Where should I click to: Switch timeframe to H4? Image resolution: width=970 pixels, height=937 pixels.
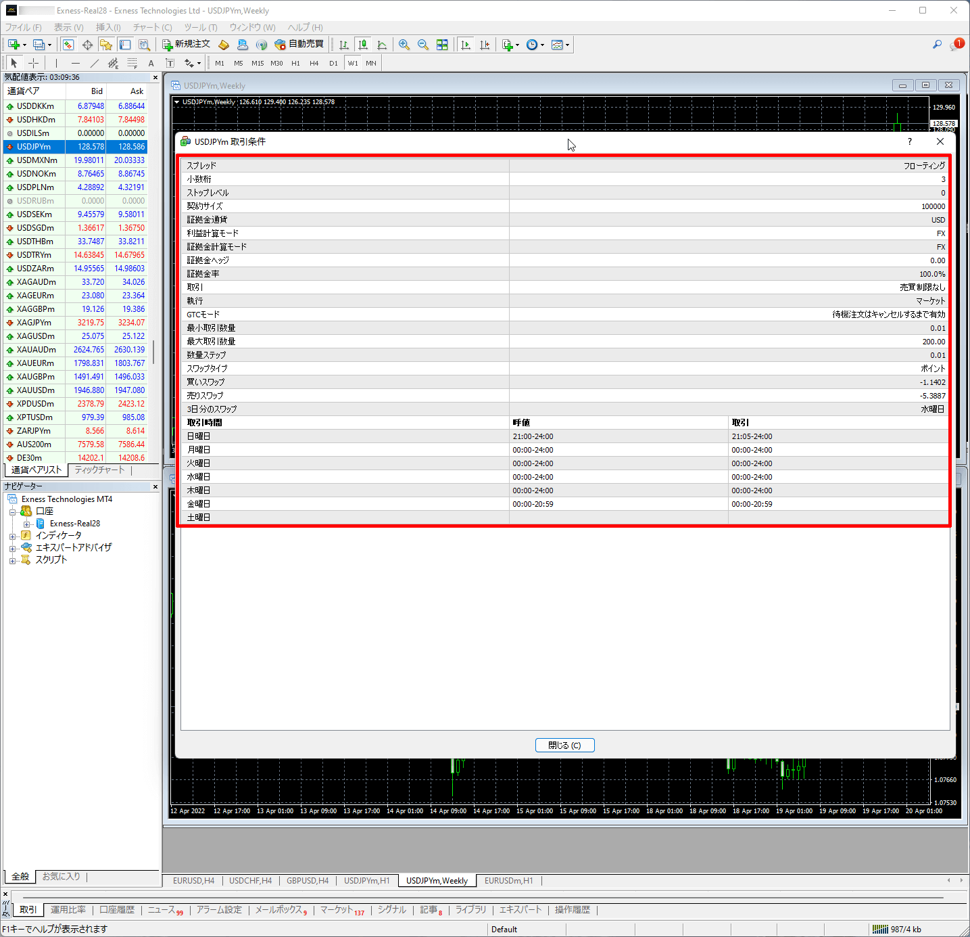click(314, 63)
